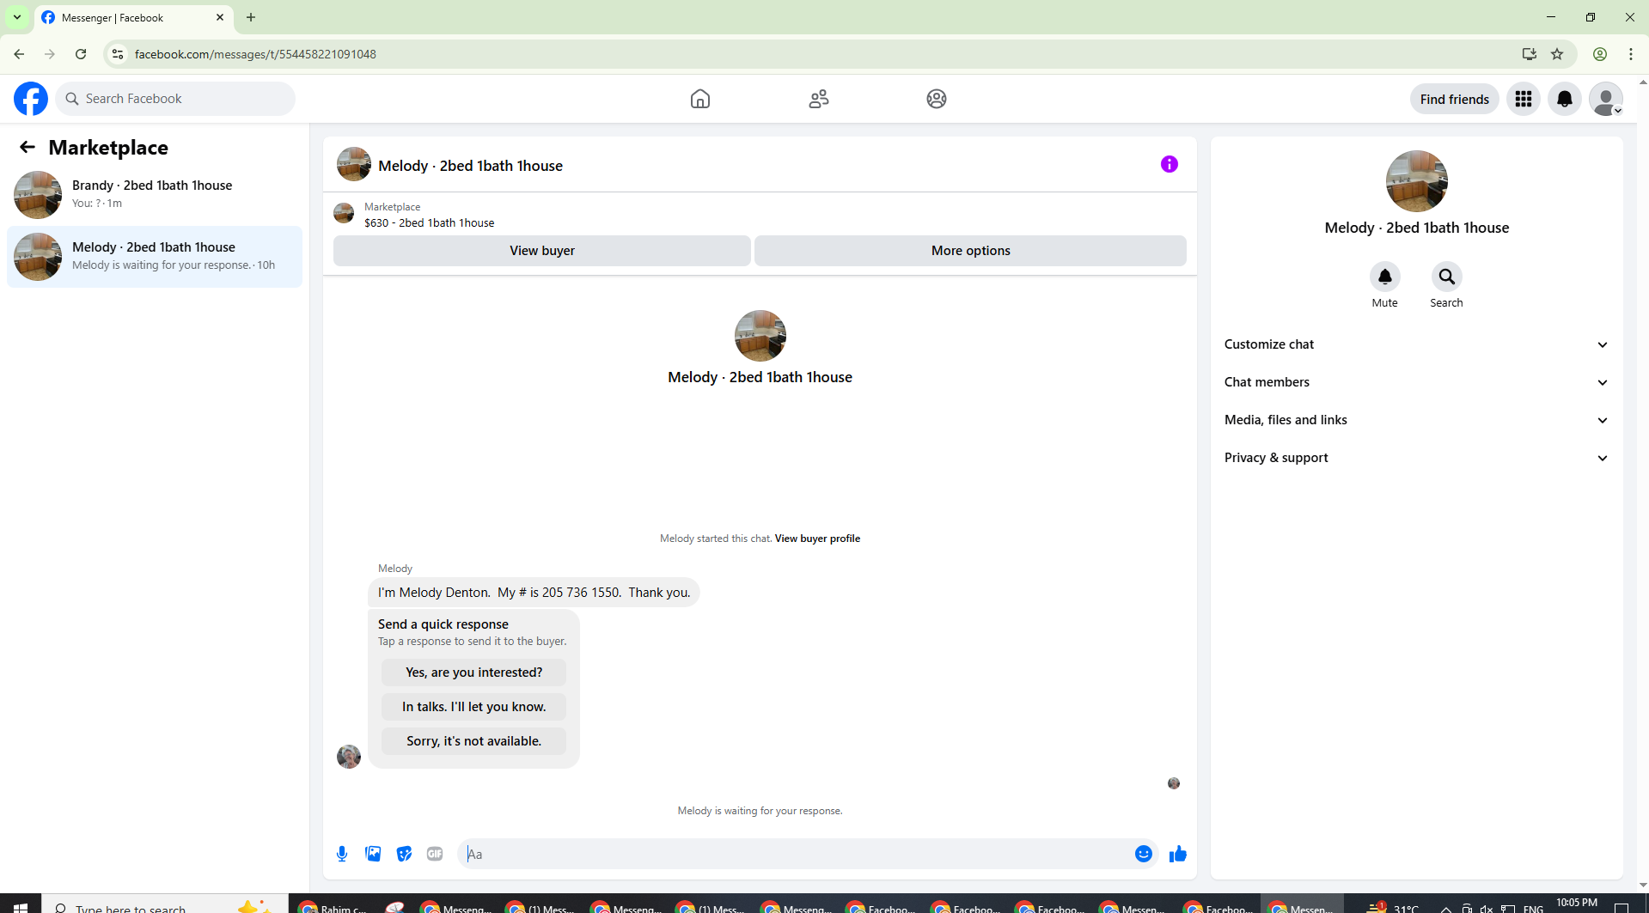This screenshot has width=1649, height=913.
Task: Reply with "Sorry, it's not available."
Action: coord(474,741)
